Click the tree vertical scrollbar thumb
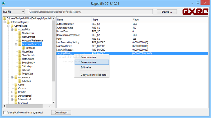211x118 pixels. coord(53,51)
